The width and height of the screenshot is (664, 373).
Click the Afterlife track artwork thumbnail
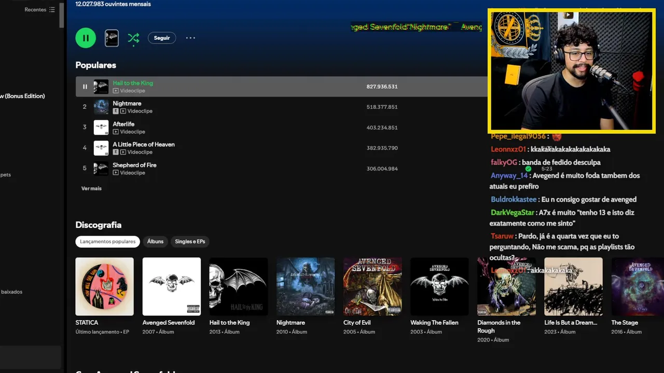point(101,127)
